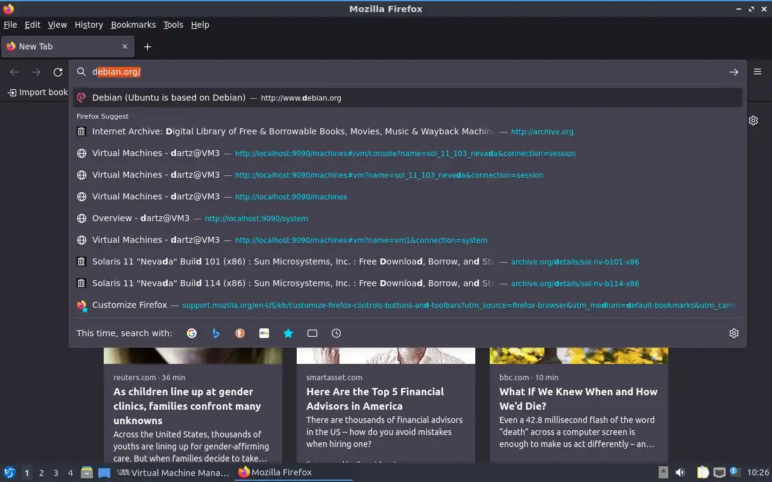Open Virtual Machines vm1 connection=system suggestion

(408, 240)
